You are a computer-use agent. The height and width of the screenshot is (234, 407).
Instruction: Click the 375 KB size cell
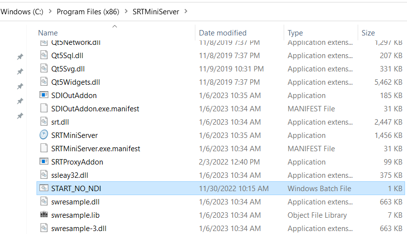point(391,175)
